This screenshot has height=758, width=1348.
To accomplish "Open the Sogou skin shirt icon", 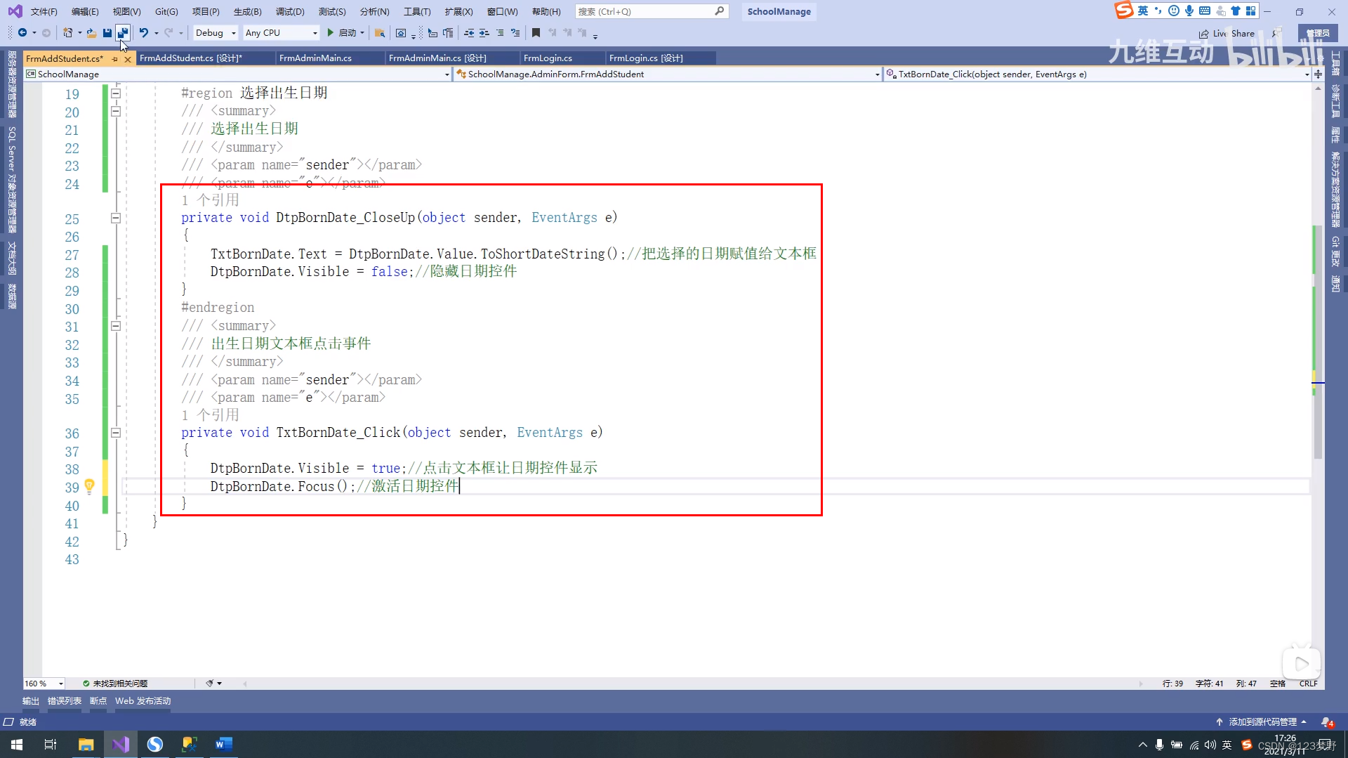I will click(1236, 11).
